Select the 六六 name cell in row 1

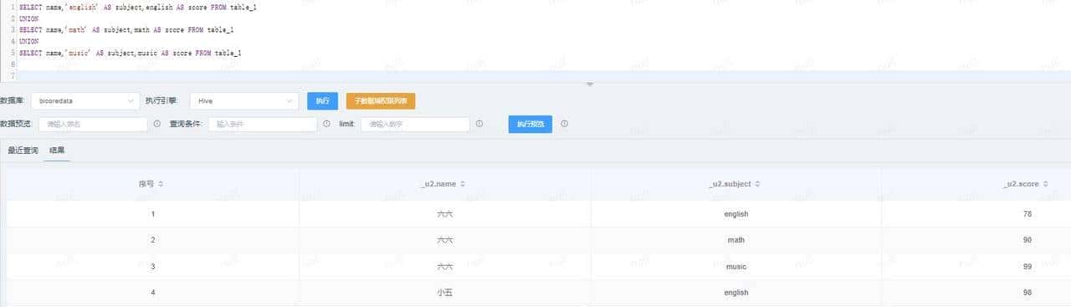tap(444, 214)
